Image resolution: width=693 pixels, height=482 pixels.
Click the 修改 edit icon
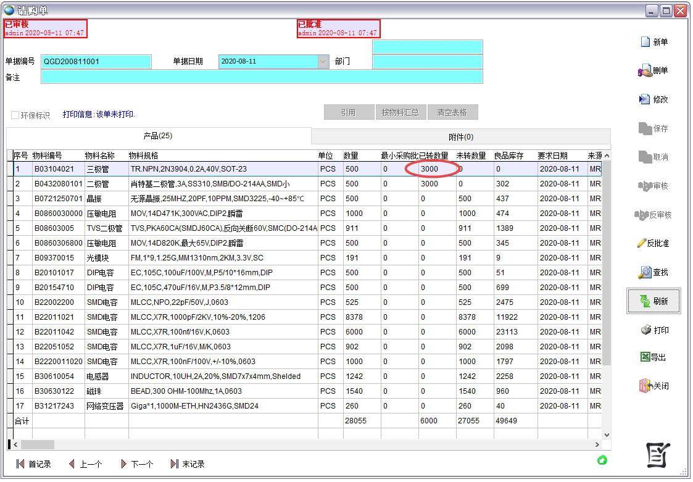pyautogui.click(x=645, y=99)
